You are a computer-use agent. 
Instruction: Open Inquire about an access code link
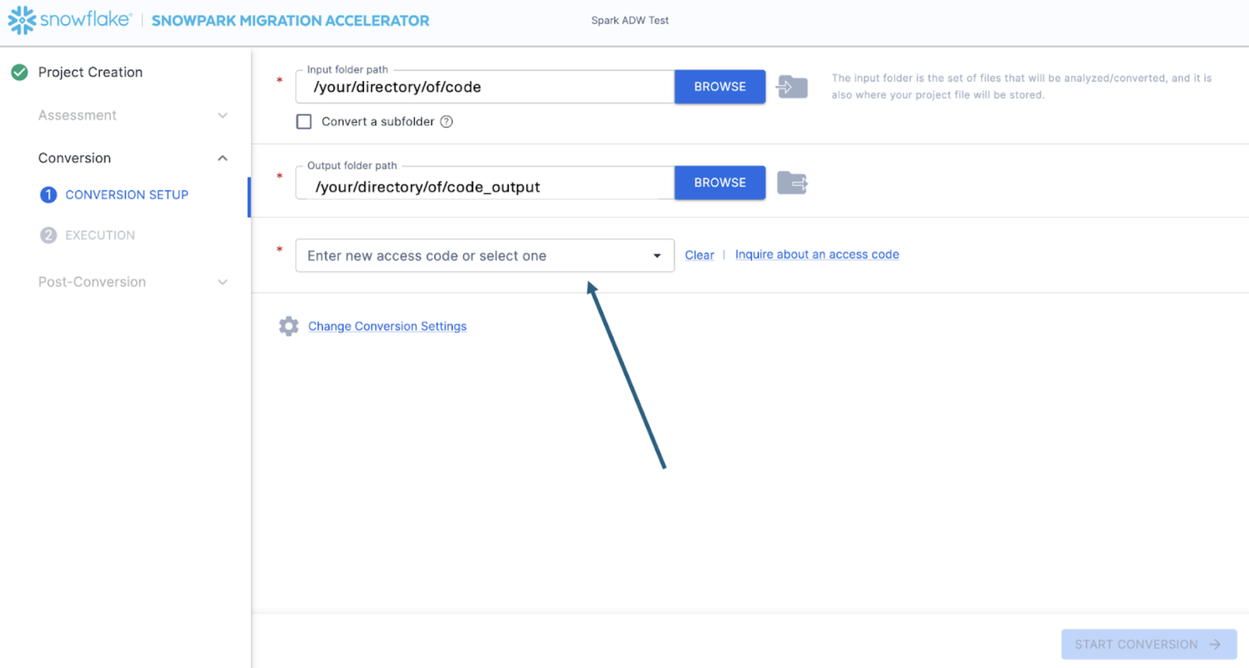(x=817, y=254)
